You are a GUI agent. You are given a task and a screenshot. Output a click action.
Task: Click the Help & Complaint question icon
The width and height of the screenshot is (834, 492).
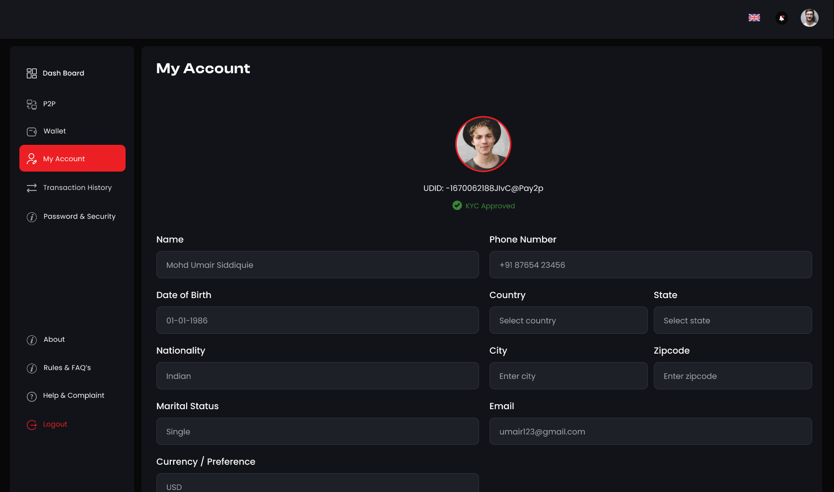tap(32, 396)
